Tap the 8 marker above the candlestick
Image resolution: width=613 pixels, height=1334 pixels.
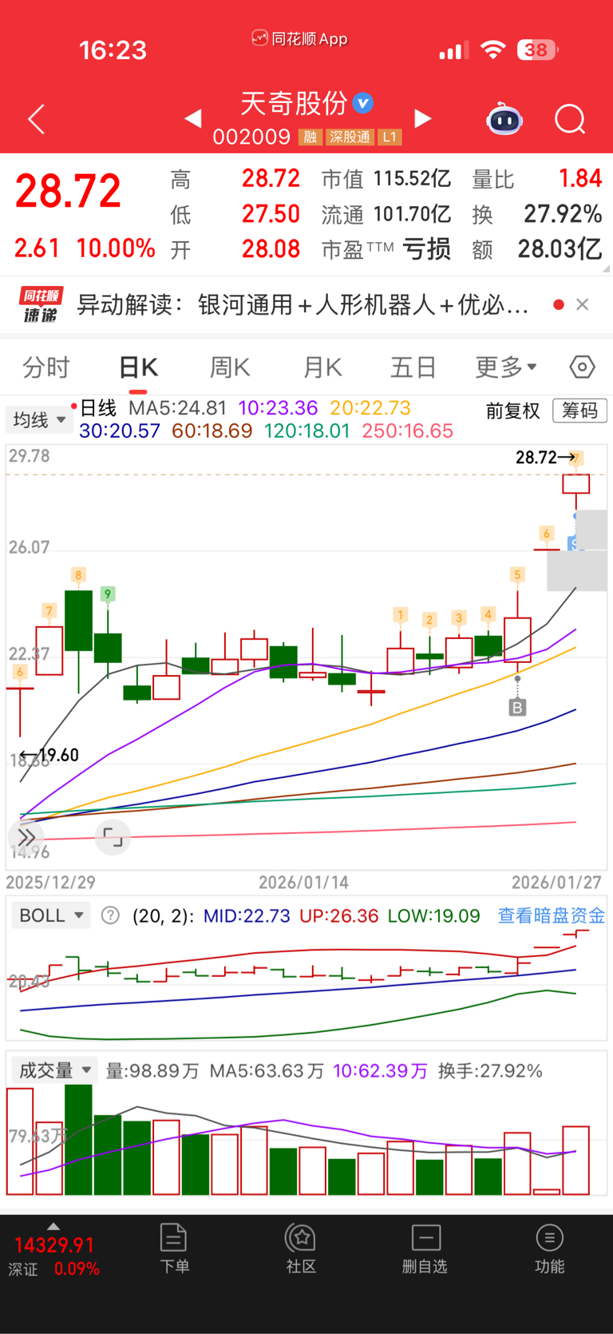click(x=78, y=575)
